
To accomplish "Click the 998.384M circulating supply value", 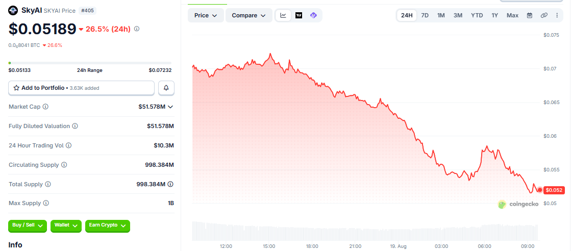I will (160, 165).
